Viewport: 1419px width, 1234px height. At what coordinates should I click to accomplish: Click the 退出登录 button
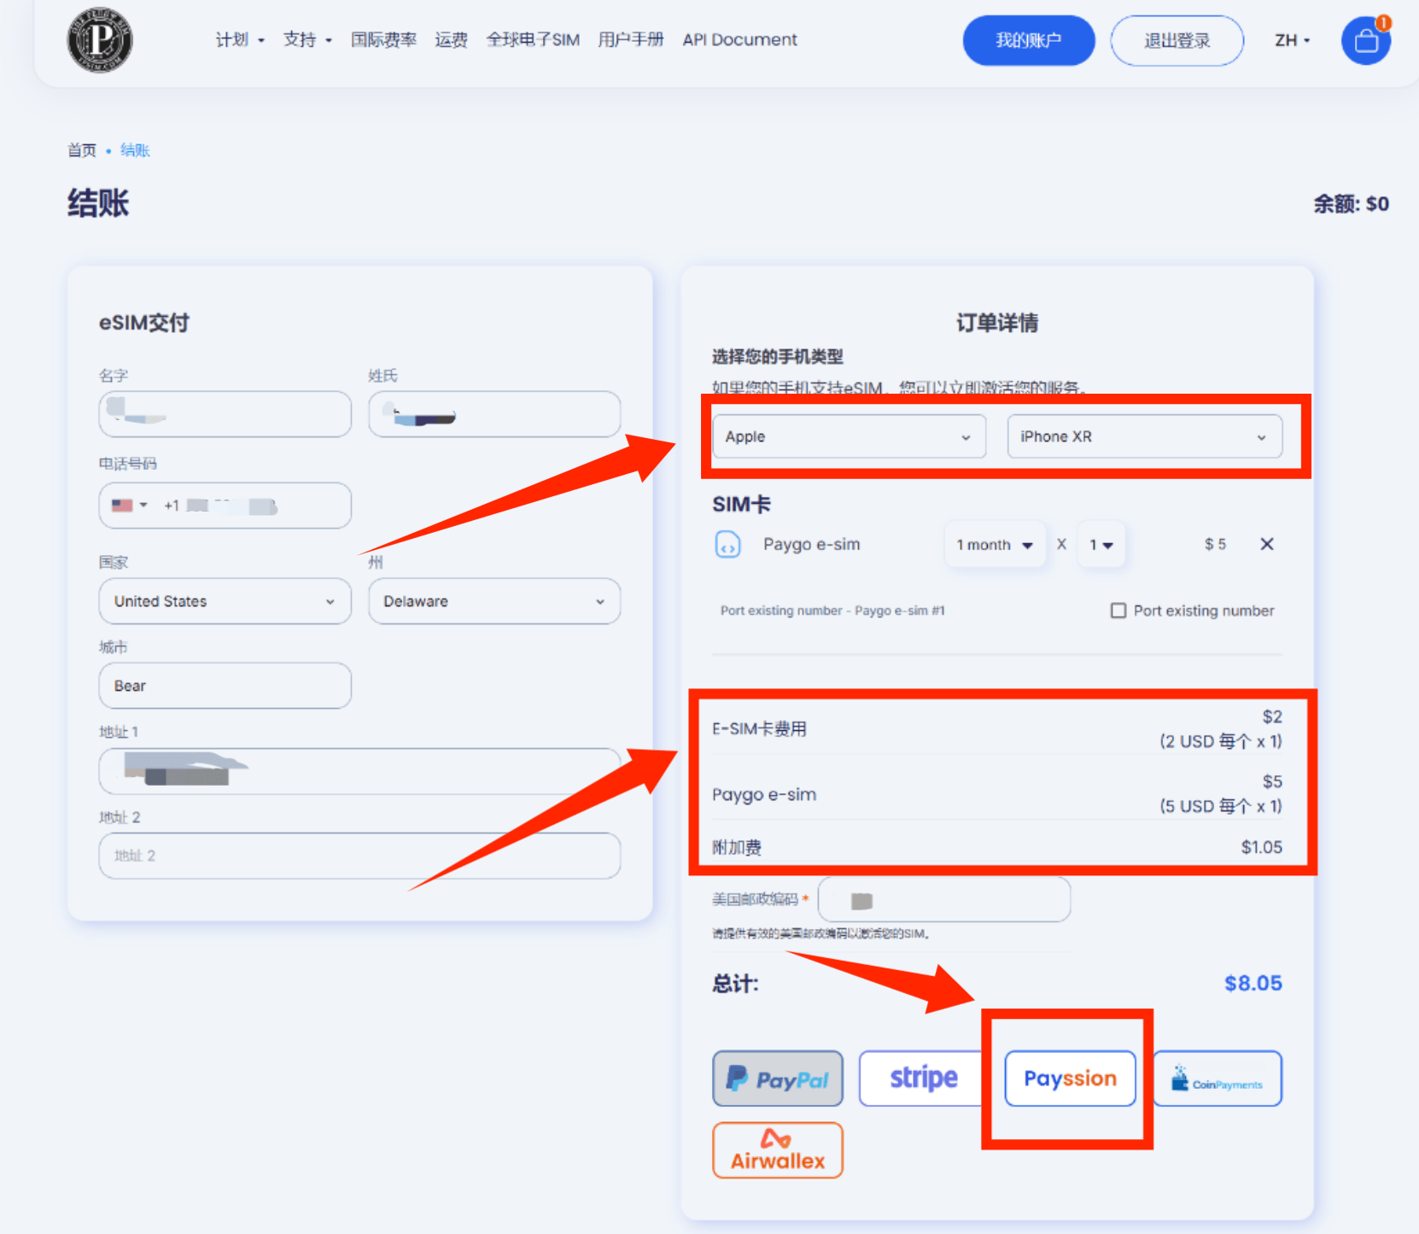click(1177, 40)
